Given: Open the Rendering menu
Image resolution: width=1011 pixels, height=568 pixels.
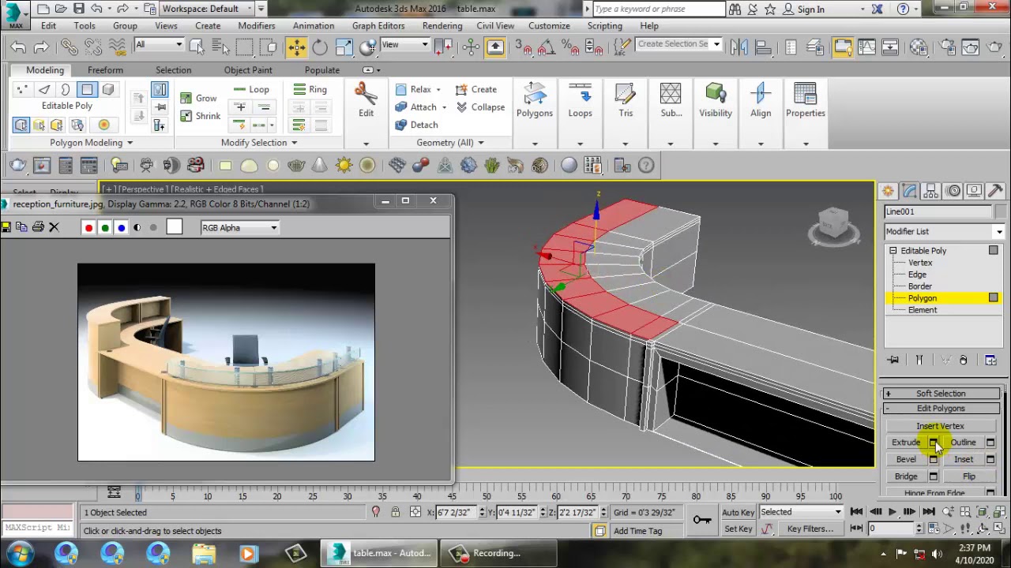Looking at the screenshot, I should coord(442,26).
